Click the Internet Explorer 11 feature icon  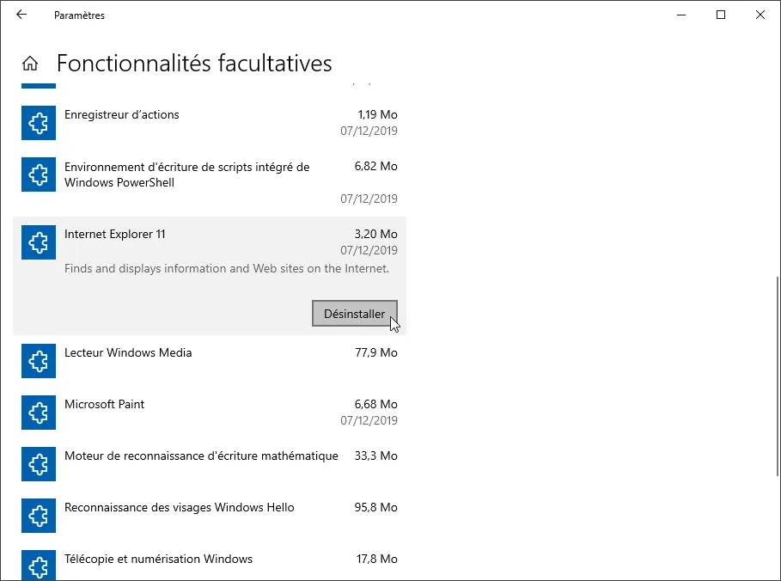click(38, 242)
